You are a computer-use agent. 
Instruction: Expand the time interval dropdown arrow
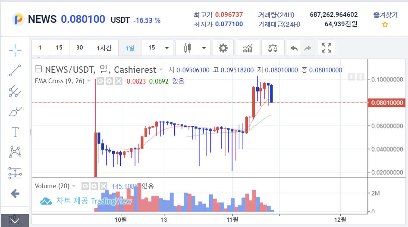[167, 48]
